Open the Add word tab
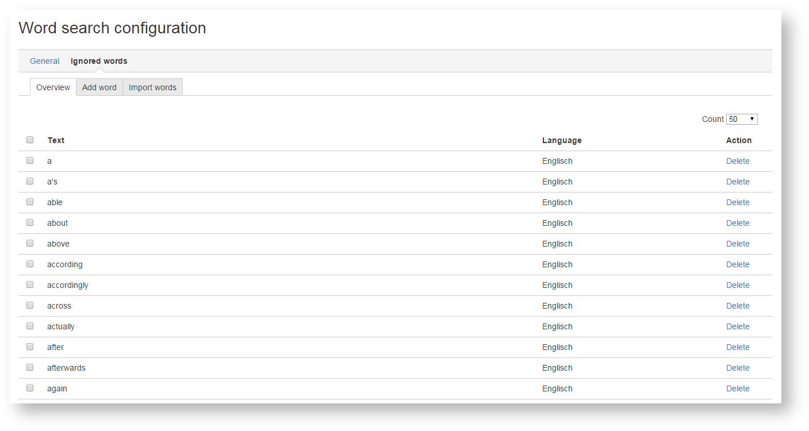809x431 pixels. pos(99,87)
